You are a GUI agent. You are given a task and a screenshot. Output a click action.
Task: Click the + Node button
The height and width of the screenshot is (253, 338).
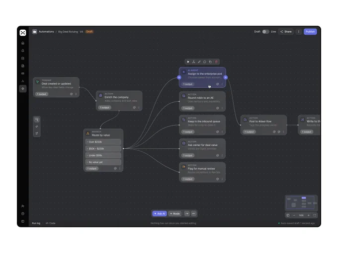175,214
